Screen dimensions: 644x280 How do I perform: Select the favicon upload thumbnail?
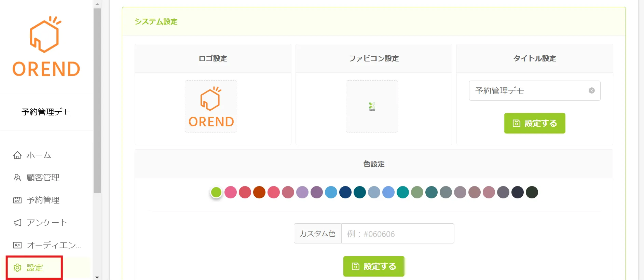click(372, 106)
